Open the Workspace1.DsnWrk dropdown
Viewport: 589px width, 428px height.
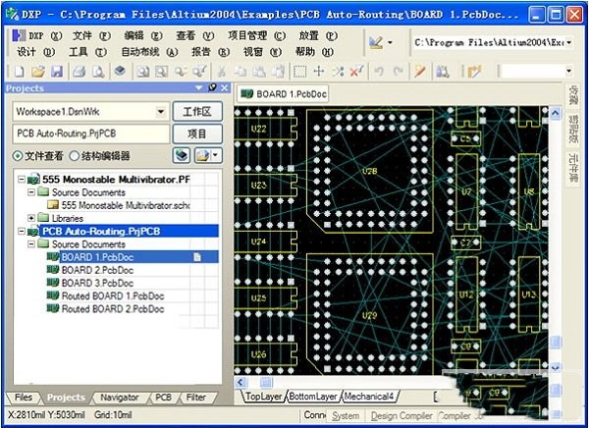161,112
